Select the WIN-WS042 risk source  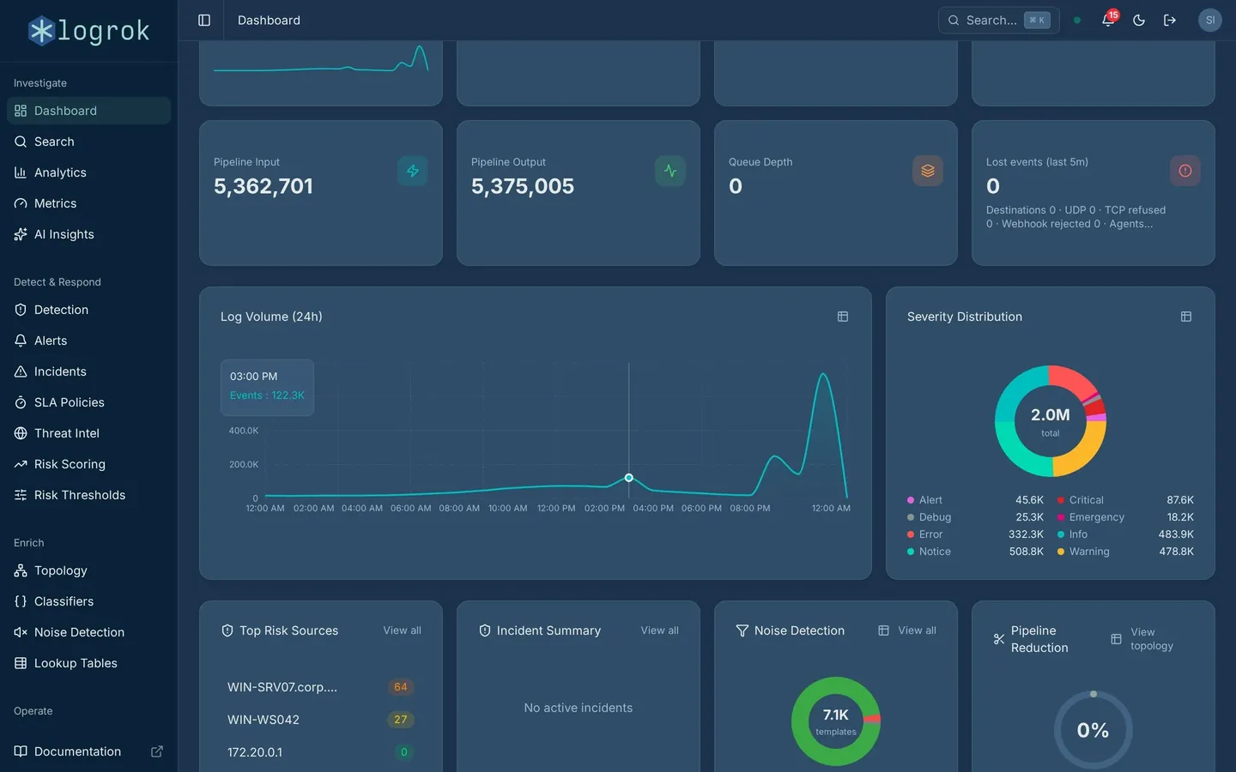(321, 720)
